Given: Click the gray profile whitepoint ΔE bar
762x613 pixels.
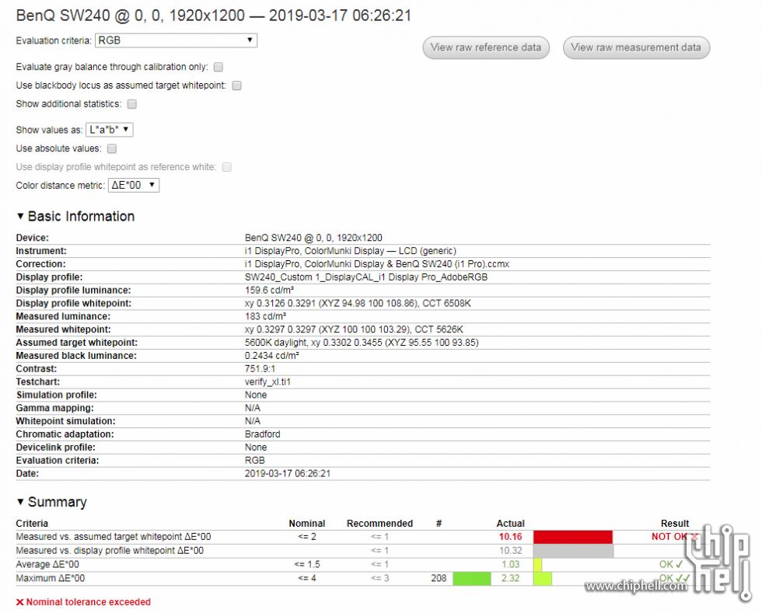Looking at the screenshot, I should point(573,551).
